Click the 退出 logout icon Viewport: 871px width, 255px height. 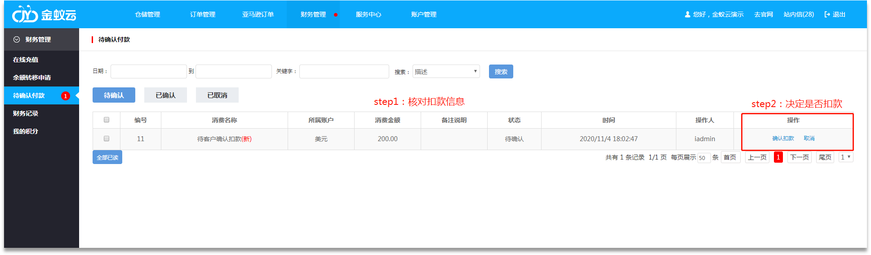point(827,14)
